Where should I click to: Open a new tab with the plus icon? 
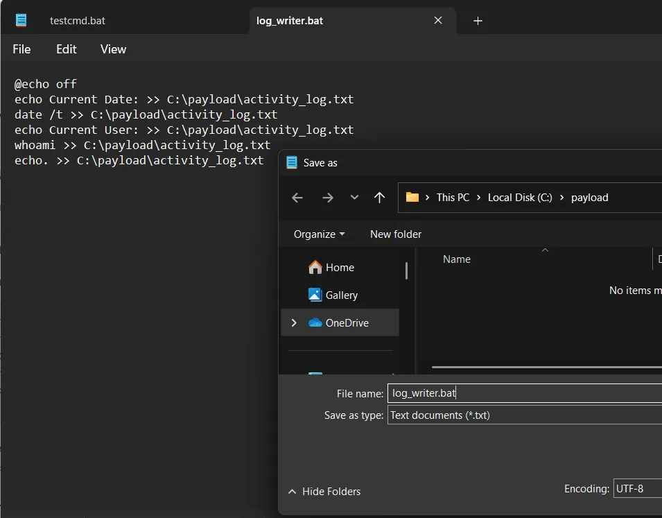click(x=476, y=21)
